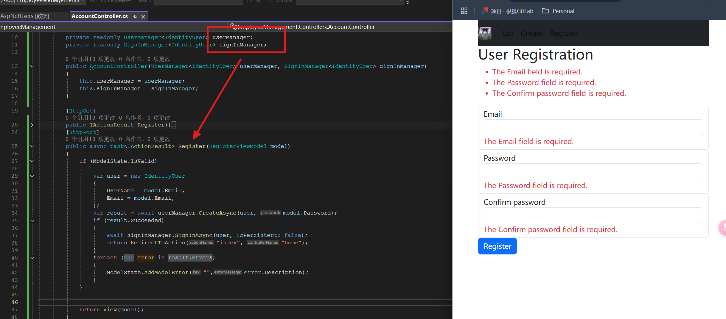The image size is (726, 319).
Task: Click the Confirm password label
Action: click(514, 202)
